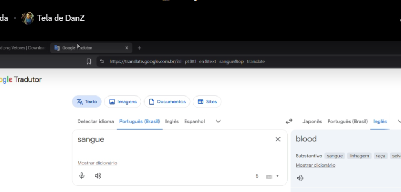This screenshot has width=401, height=192.
Task: Choose Japonês as target language
Action: pyautogui.click(x=312, y=122)
